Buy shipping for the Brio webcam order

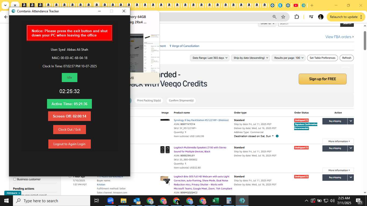click(x=335, y=177)
